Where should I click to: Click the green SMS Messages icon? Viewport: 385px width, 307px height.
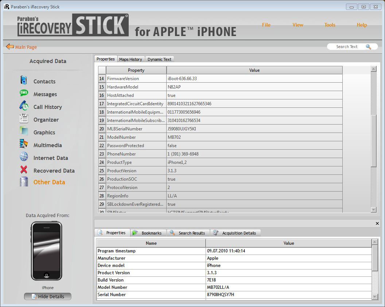click(24, 93)
